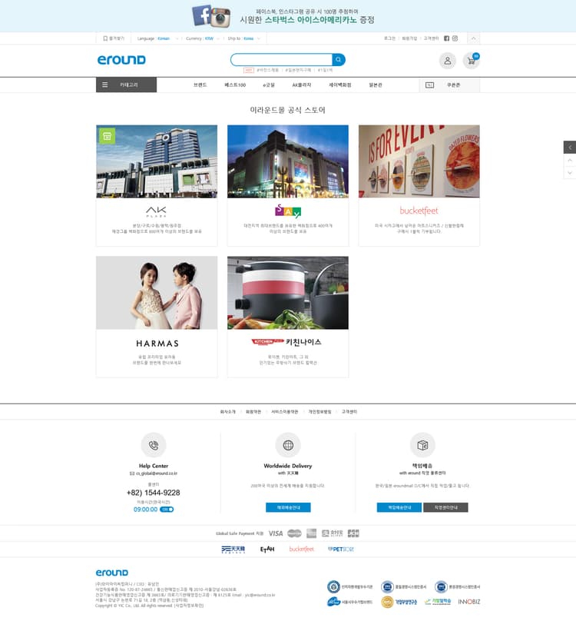Click the #일본현지구매 hashtag link
Image resolution: width=576 pixels, height=621 pixels.
click(298, 70)
